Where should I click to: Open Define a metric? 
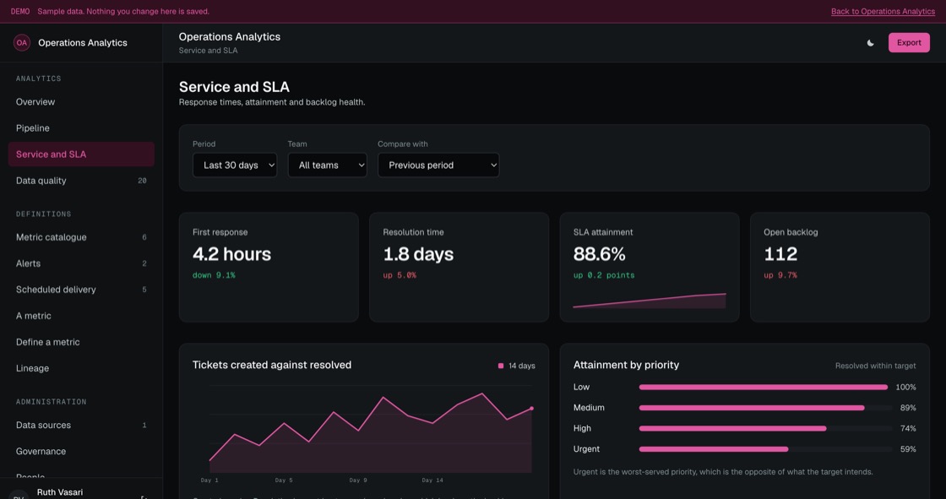tap(81, 342)
